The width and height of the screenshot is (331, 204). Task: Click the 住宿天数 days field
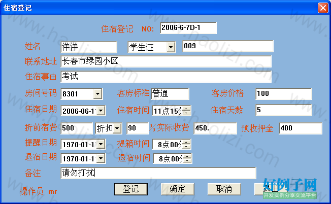pos(284,110)
